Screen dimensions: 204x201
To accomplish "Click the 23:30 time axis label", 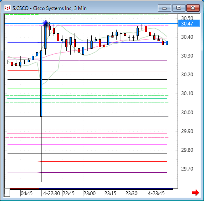I will [x=132, y=193].
